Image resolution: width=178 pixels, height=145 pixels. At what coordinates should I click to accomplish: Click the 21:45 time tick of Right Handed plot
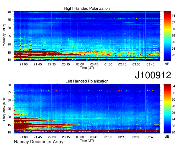click(x=38, y=64)
